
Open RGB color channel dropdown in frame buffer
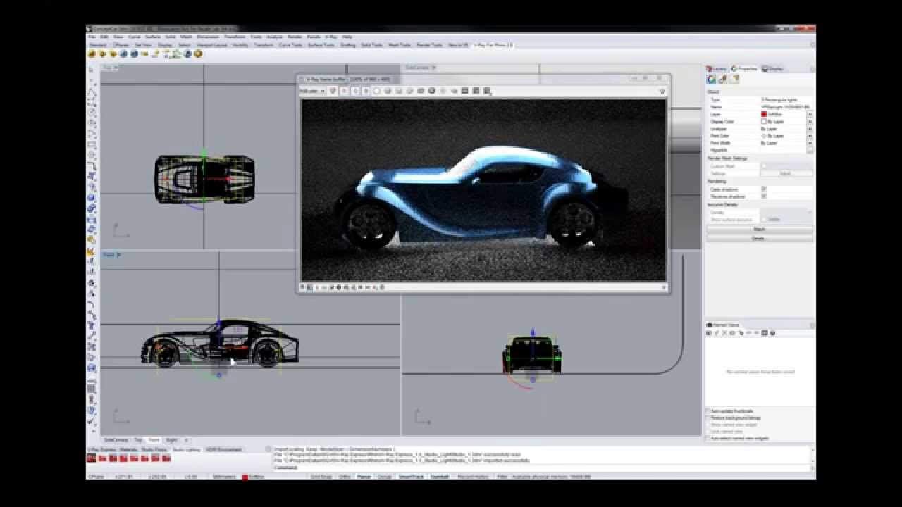pos(312,91)
